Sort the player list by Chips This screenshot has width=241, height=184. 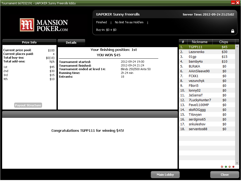coord(224,42)
